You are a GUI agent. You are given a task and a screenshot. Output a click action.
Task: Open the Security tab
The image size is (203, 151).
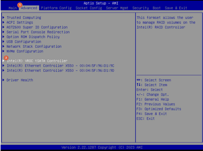click(x=141, y=8)
